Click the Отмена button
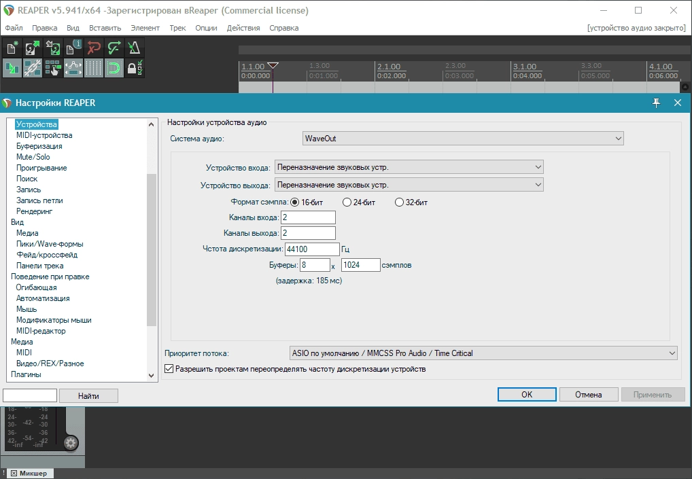This screenshot has width=692, height=479. [x=588, y=394]
